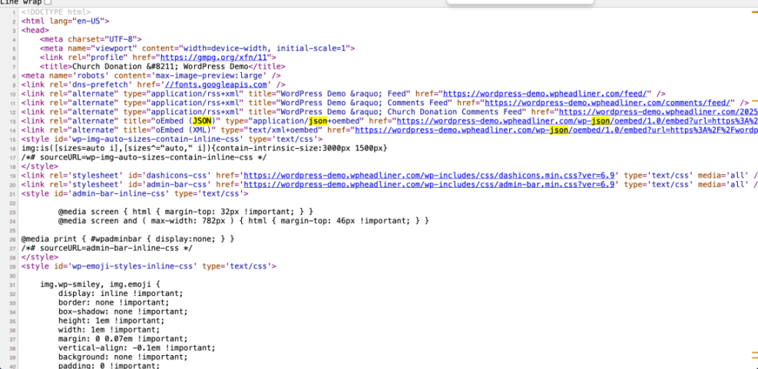Click the 'height: 1em !important;' line
This screenshot has width=758, height=369.
(x=111, y=321)
